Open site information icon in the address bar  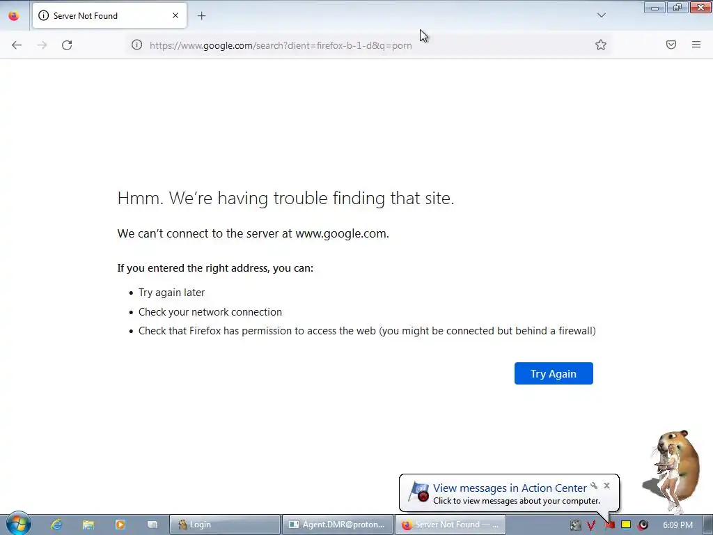click(x=137, y=45)
